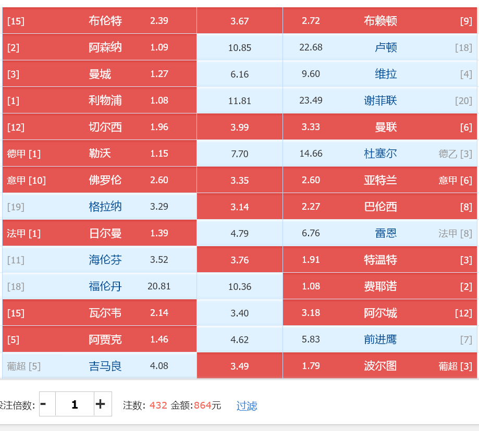Screen dimensions: 479x431
Task: Select draw odds 11.81
Action: tap(240, 100)
